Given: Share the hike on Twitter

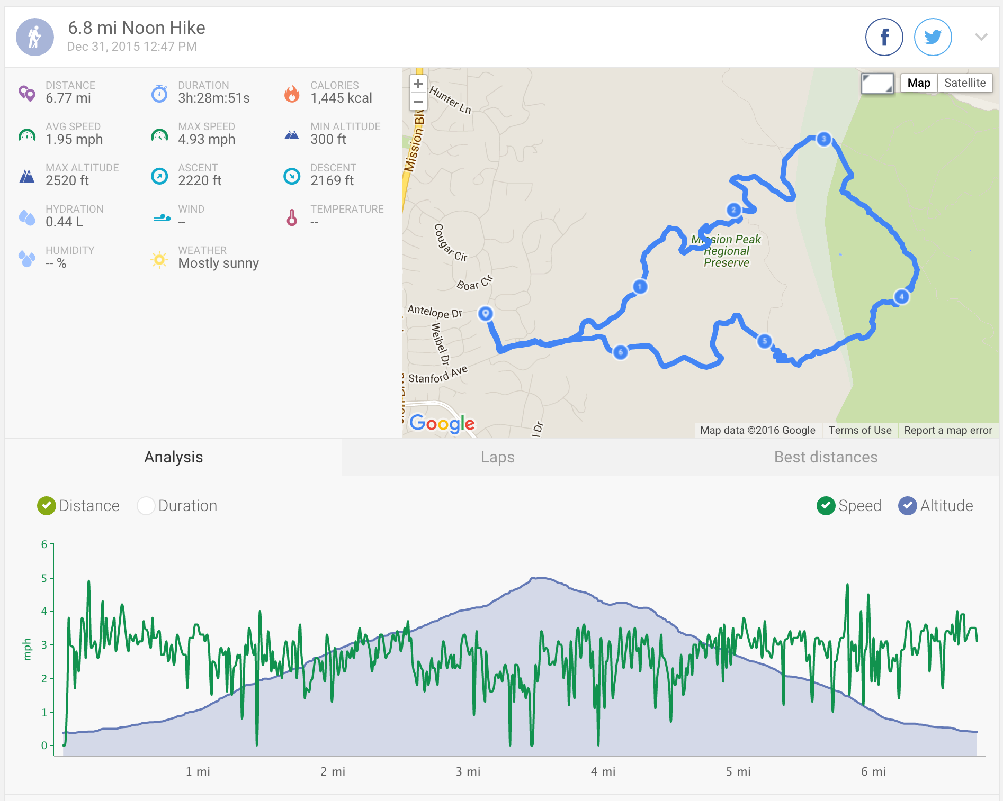Looking at the screenshot, I should (x=933, y=37).
